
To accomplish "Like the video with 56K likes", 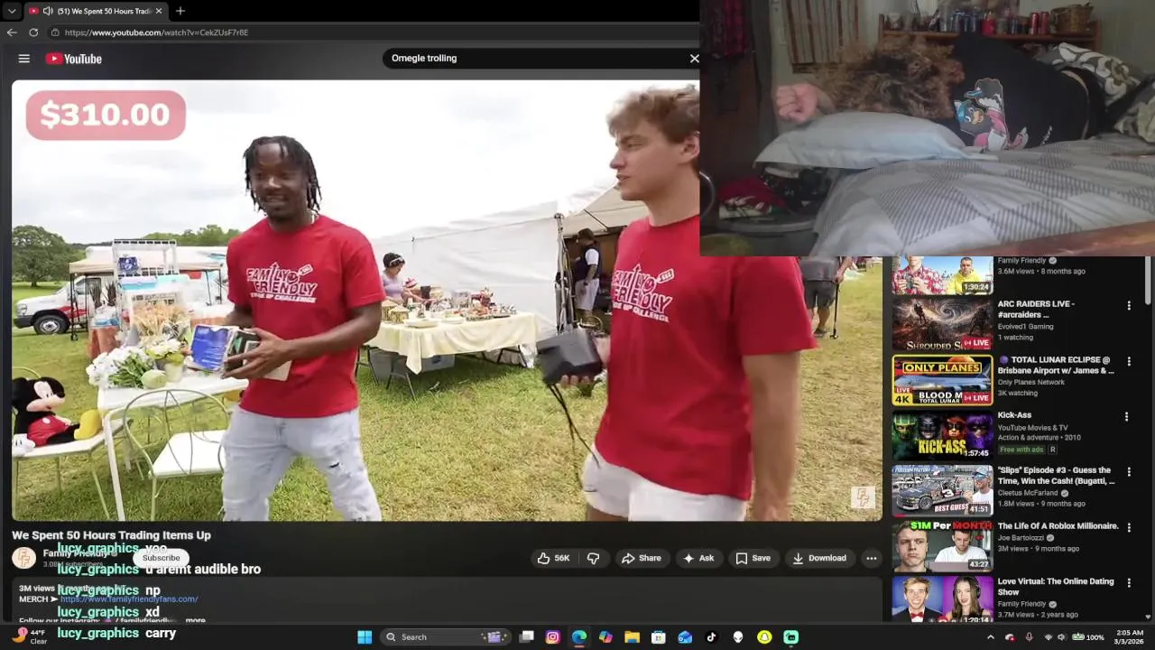I will (x=553, y=558).
